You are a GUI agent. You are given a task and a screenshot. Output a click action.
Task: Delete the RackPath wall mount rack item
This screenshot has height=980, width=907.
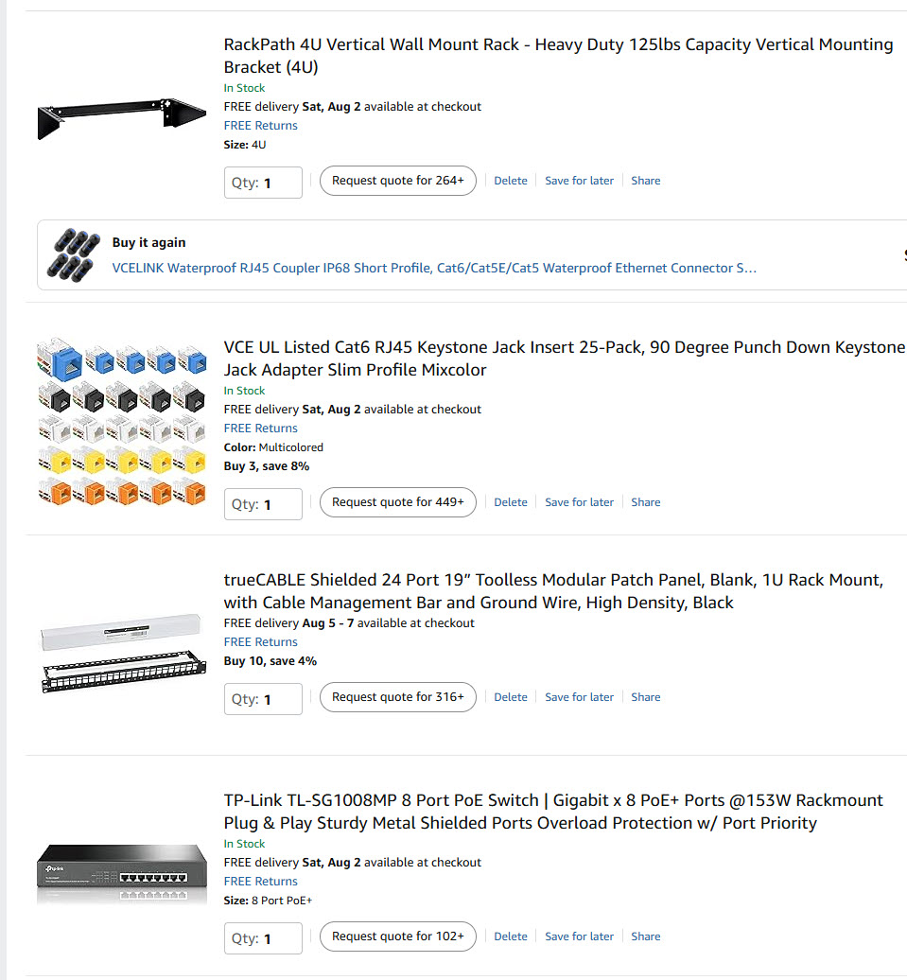pos(511,181)
